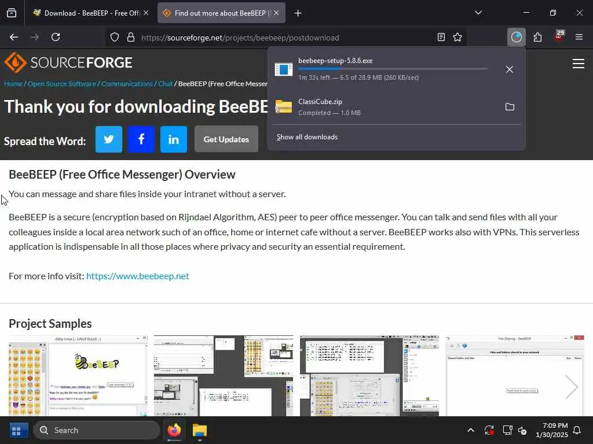Open the sync status tray icon

[x=489, y=430]
